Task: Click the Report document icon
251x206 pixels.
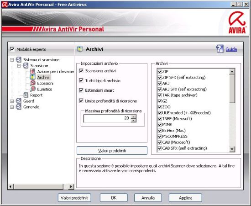Action: 26,95
